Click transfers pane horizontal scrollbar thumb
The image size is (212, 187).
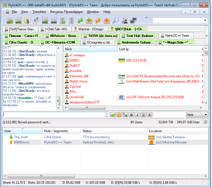41,176
